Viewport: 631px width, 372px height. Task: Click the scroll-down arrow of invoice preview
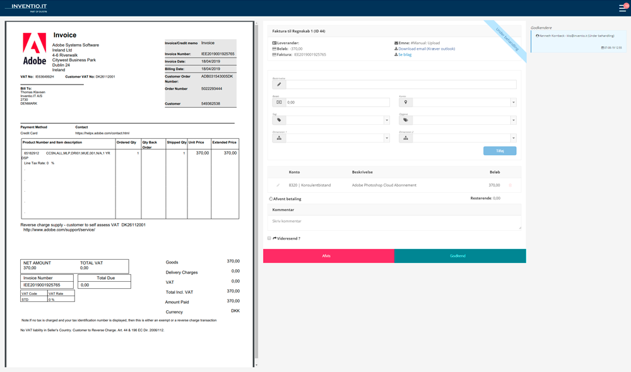(256, 365)
